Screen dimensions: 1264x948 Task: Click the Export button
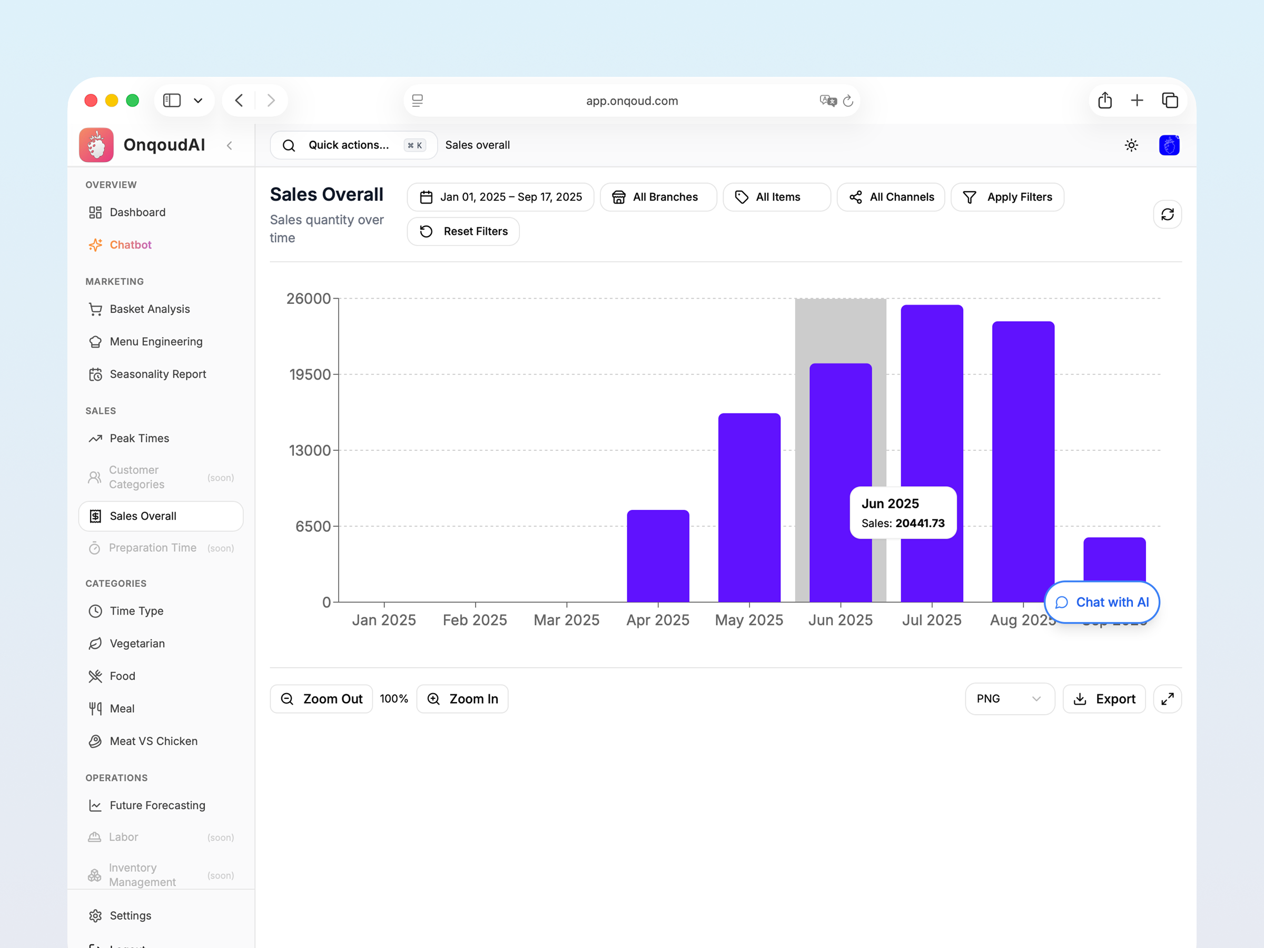[x=1103, y=698]
